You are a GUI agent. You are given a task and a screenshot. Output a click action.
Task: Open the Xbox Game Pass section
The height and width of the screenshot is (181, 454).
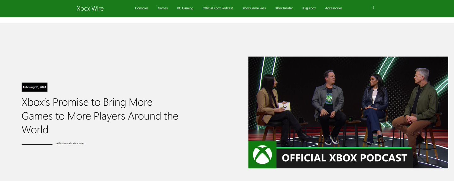[x=254, y=8]
